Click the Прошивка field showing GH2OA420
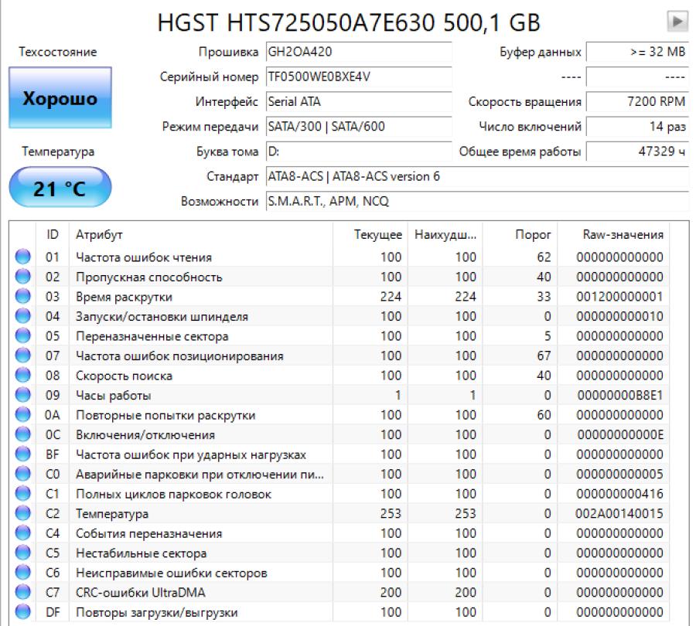The image size is (696, 626). click(357, 53)
